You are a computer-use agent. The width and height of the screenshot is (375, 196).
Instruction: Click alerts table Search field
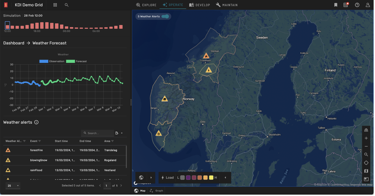click(98, 133)
